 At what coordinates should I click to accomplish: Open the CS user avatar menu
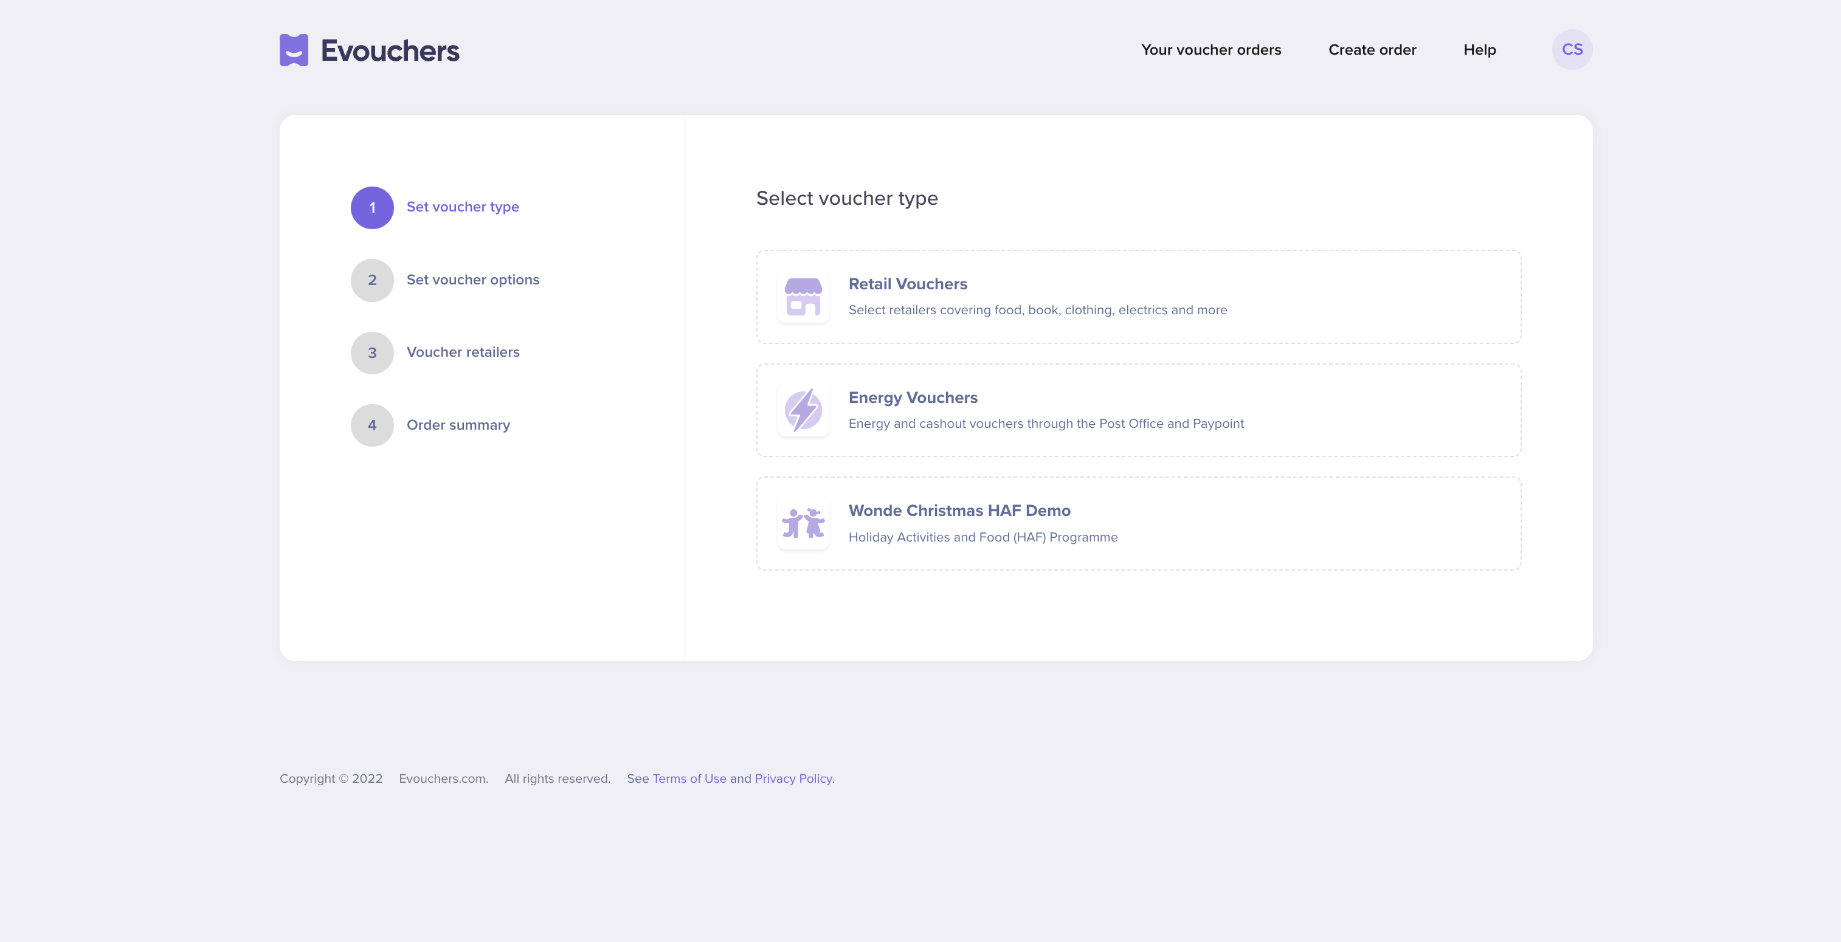(x=1572, y=49)
